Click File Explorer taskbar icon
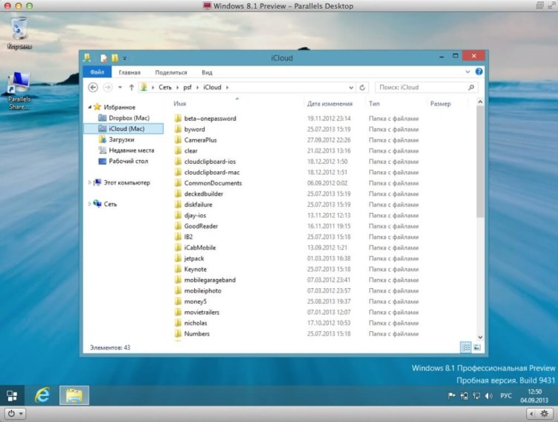This screenshot has height=422, width=558. pyautogui.click(x=74, y=395)
